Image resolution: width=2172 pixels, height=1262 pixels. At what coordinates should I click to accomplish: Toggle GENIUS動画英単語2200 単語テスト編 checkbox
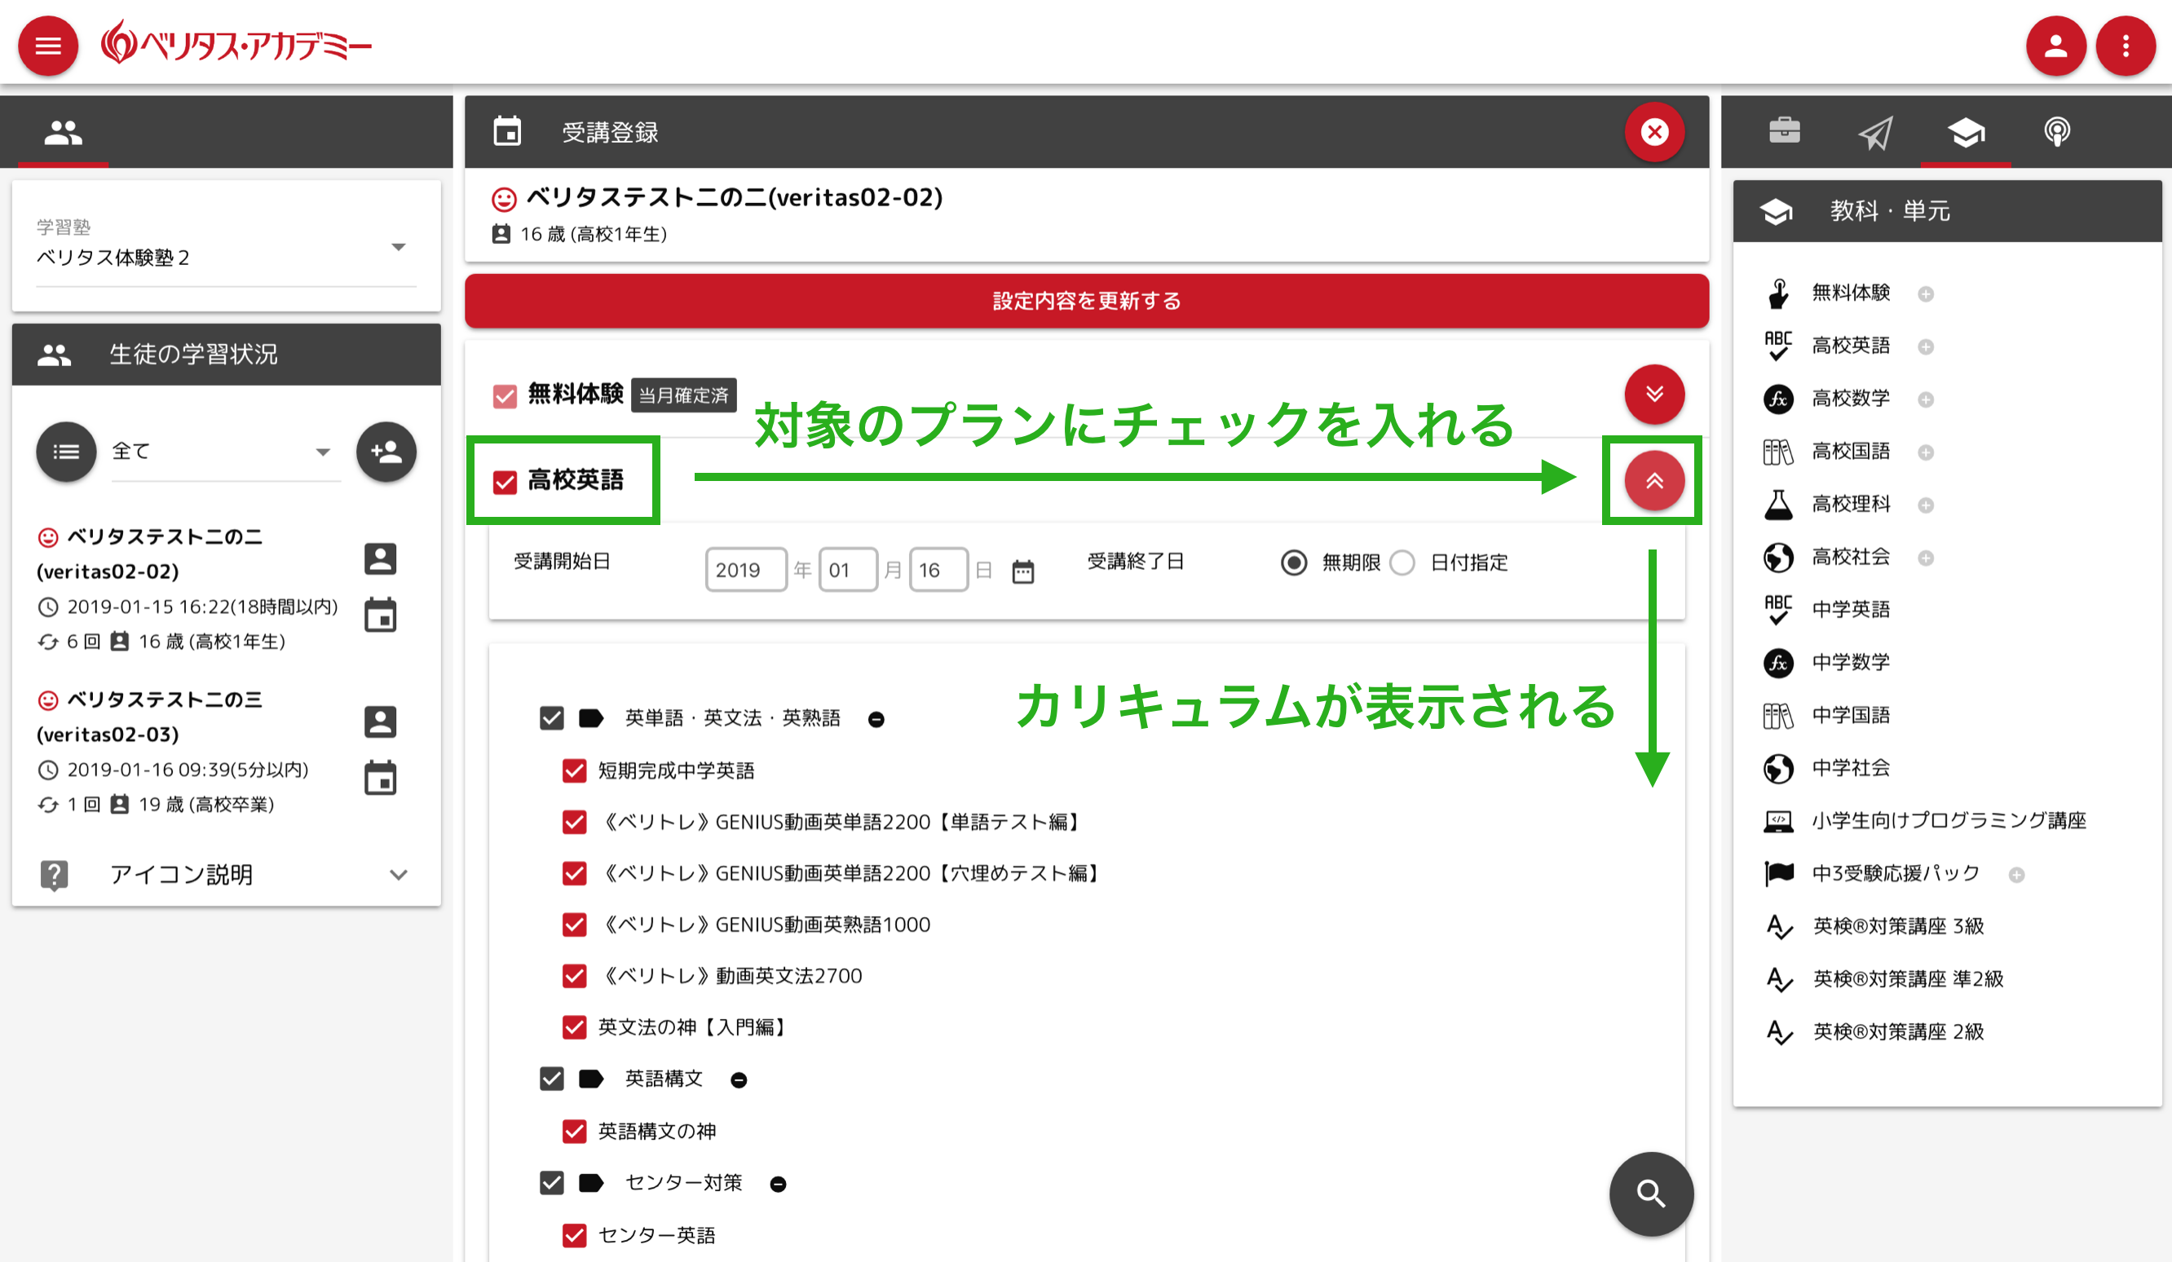(x=574, y=822)
